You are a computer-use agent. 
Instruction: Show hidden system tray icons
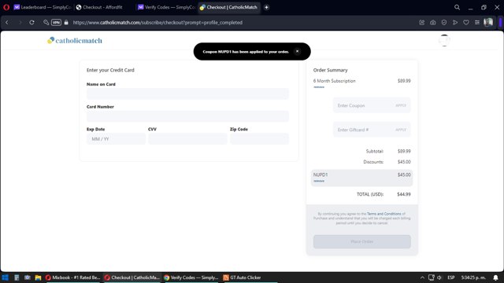[422, 277]
